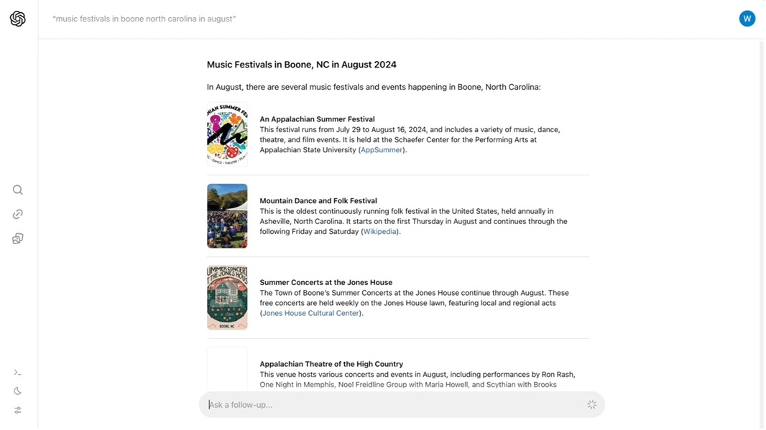Open the search icon in sidebar

tap(18, 190)
